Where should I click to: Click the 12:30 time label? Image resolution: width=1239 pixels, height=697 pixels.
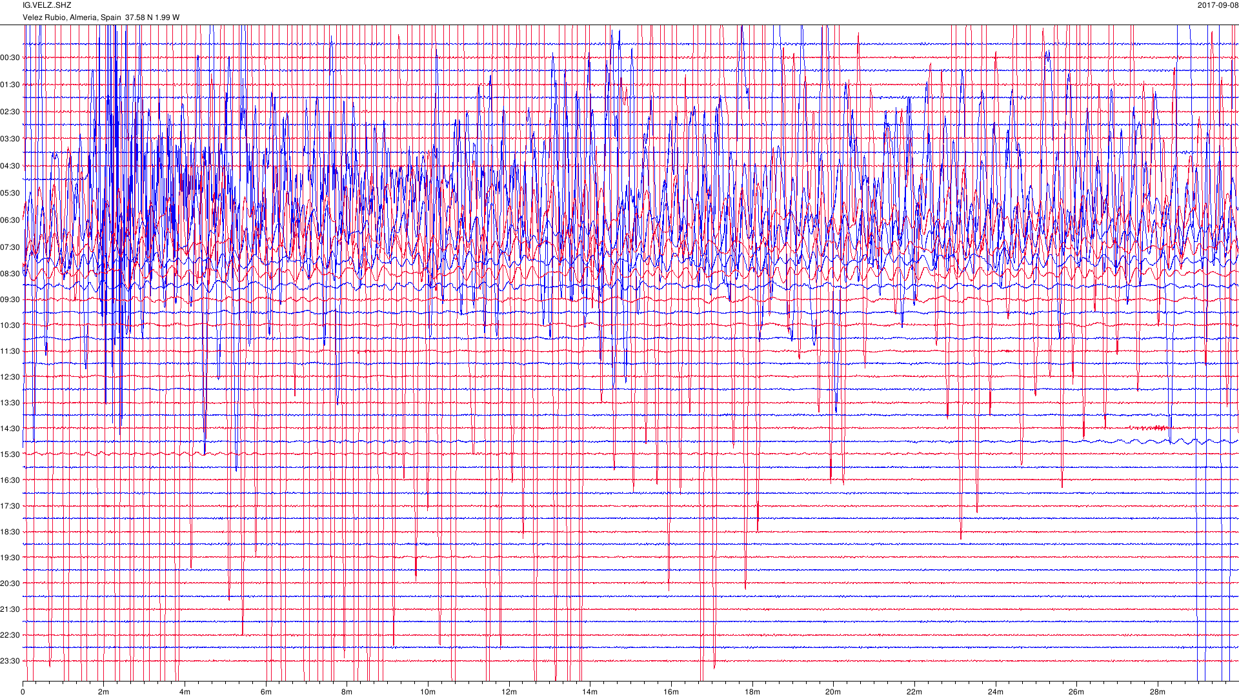coord(10,378)
